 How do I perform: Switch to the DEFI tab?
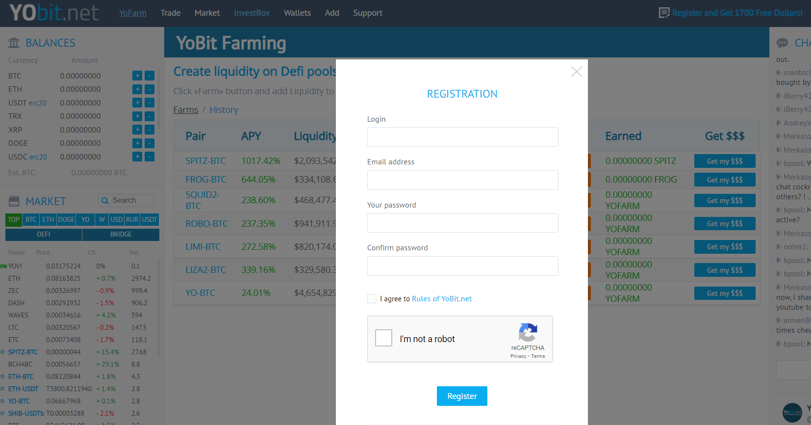pos(44,235)
